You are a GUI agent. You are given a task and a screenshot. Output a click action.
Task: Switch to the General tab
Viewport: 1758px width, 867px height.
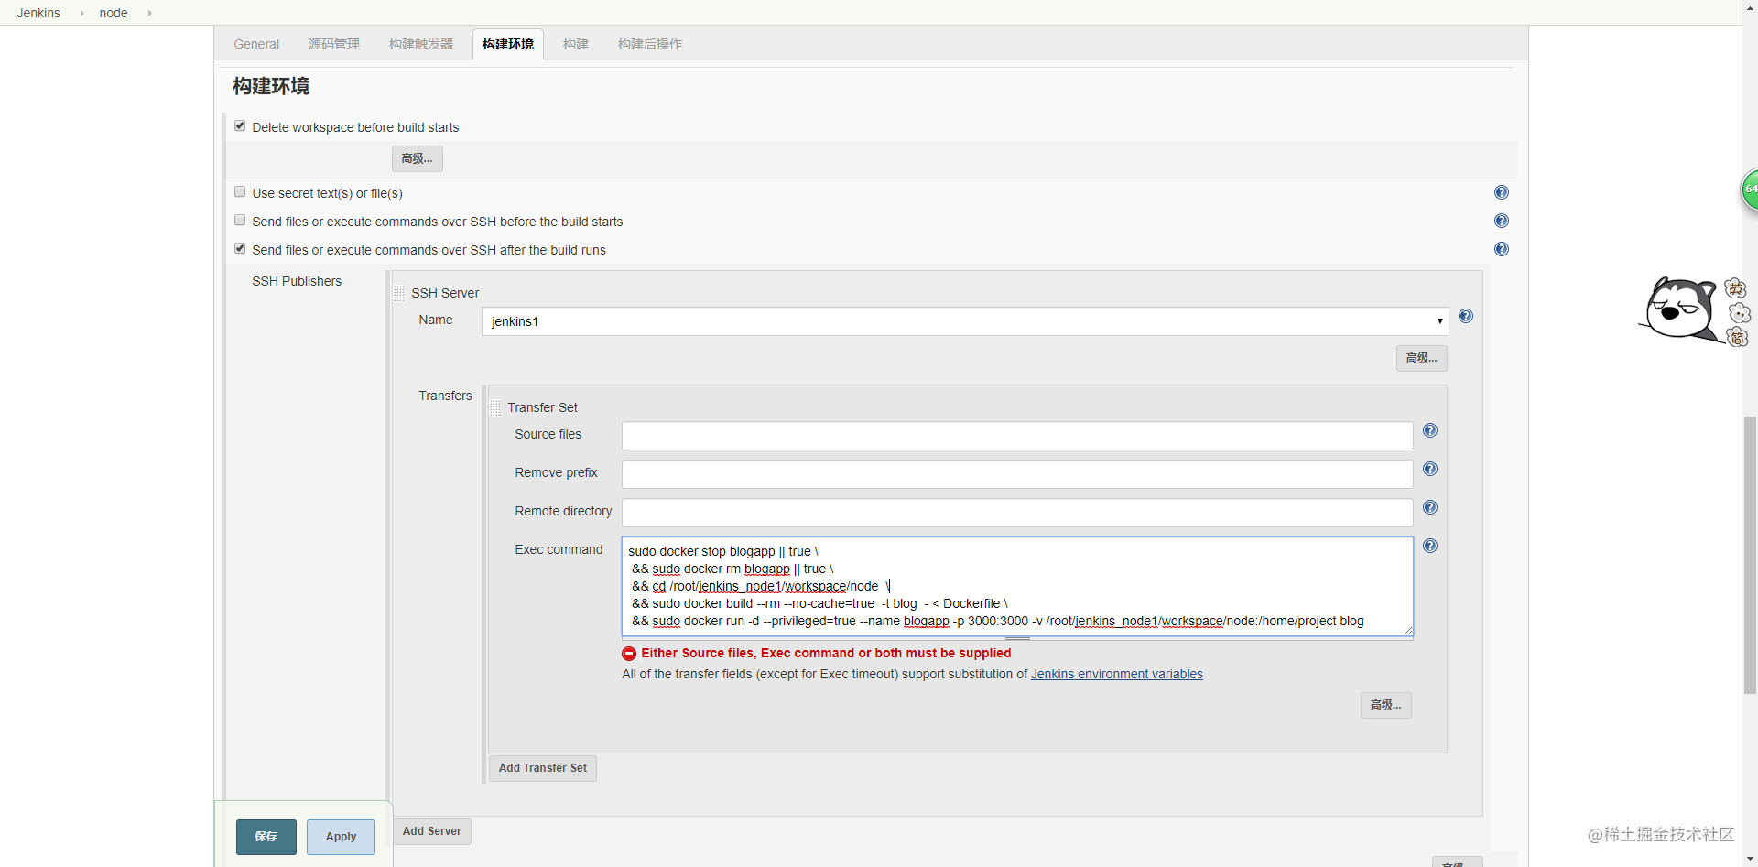(x=256, y=44)
